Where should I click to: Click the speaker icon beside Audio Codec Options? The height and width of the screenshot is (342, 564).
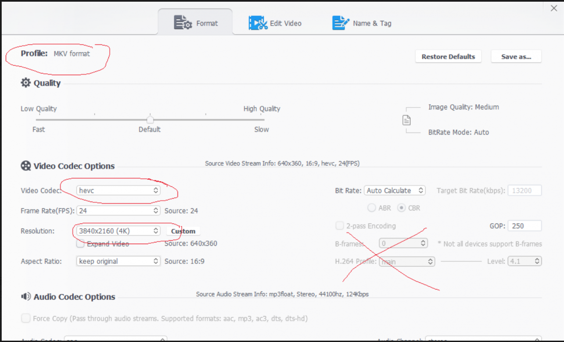click(26, 296)
